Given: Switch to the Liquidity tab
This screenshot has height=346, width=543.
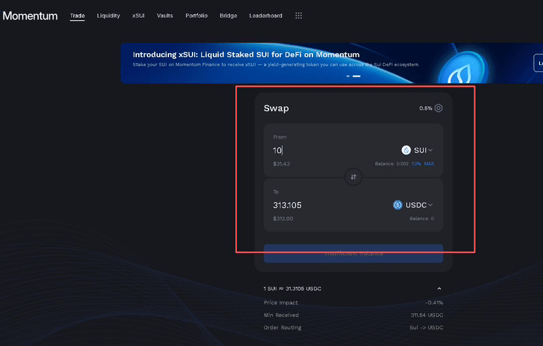Looking at the screenshot, I should (108, 16).
